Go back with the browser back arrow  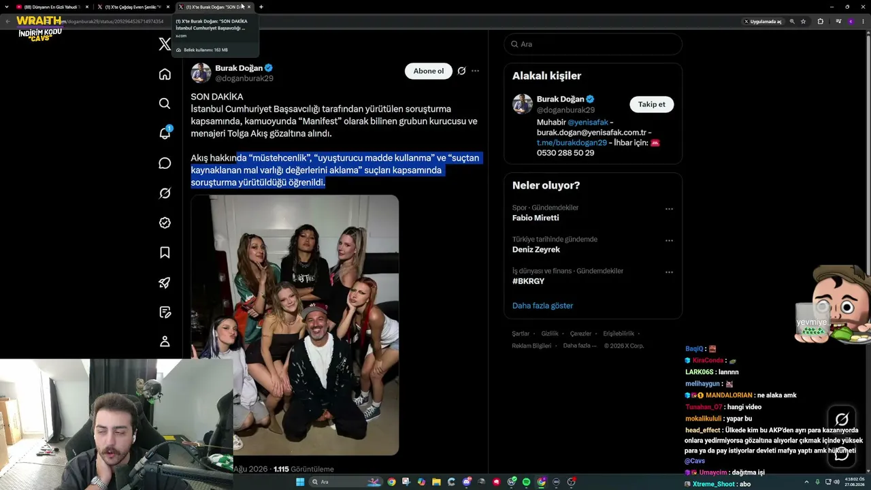8,21
